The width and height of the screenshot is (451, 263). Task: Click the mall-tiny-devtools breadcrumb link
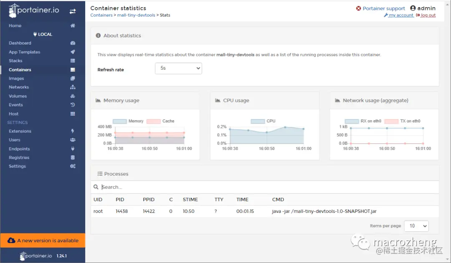(136, 15)
